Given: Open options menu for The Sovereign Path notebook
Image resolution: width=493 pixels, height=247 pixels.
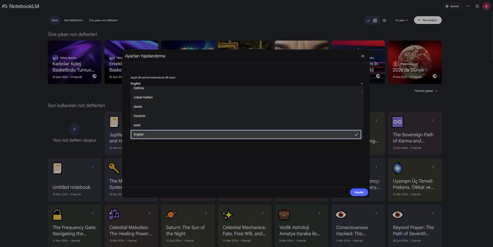Looking at the screenshot, I should [433, 120].
